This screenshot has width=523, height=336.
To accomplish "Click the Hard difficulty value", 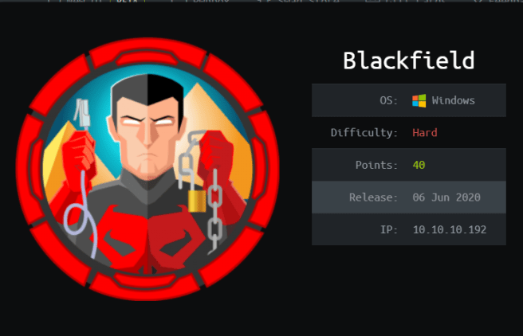I will pos(425,133).
